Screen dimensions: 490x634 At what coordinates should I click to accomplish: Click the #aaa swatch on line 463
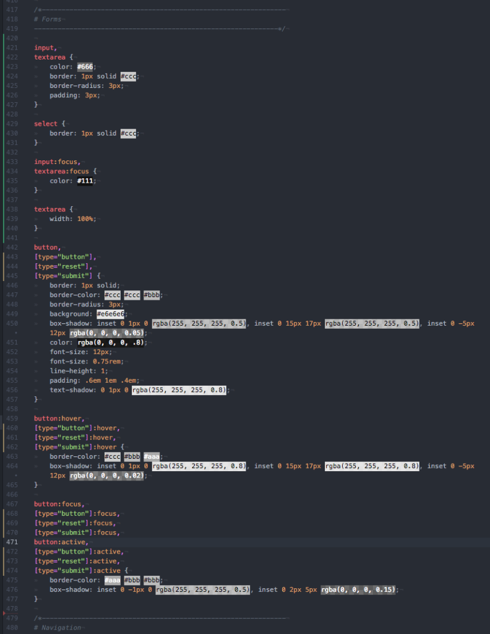click(x=152, y=456)
